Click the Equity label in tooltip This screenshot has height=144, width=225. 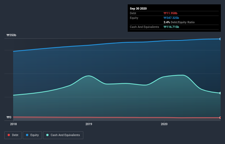coord(134,18)
